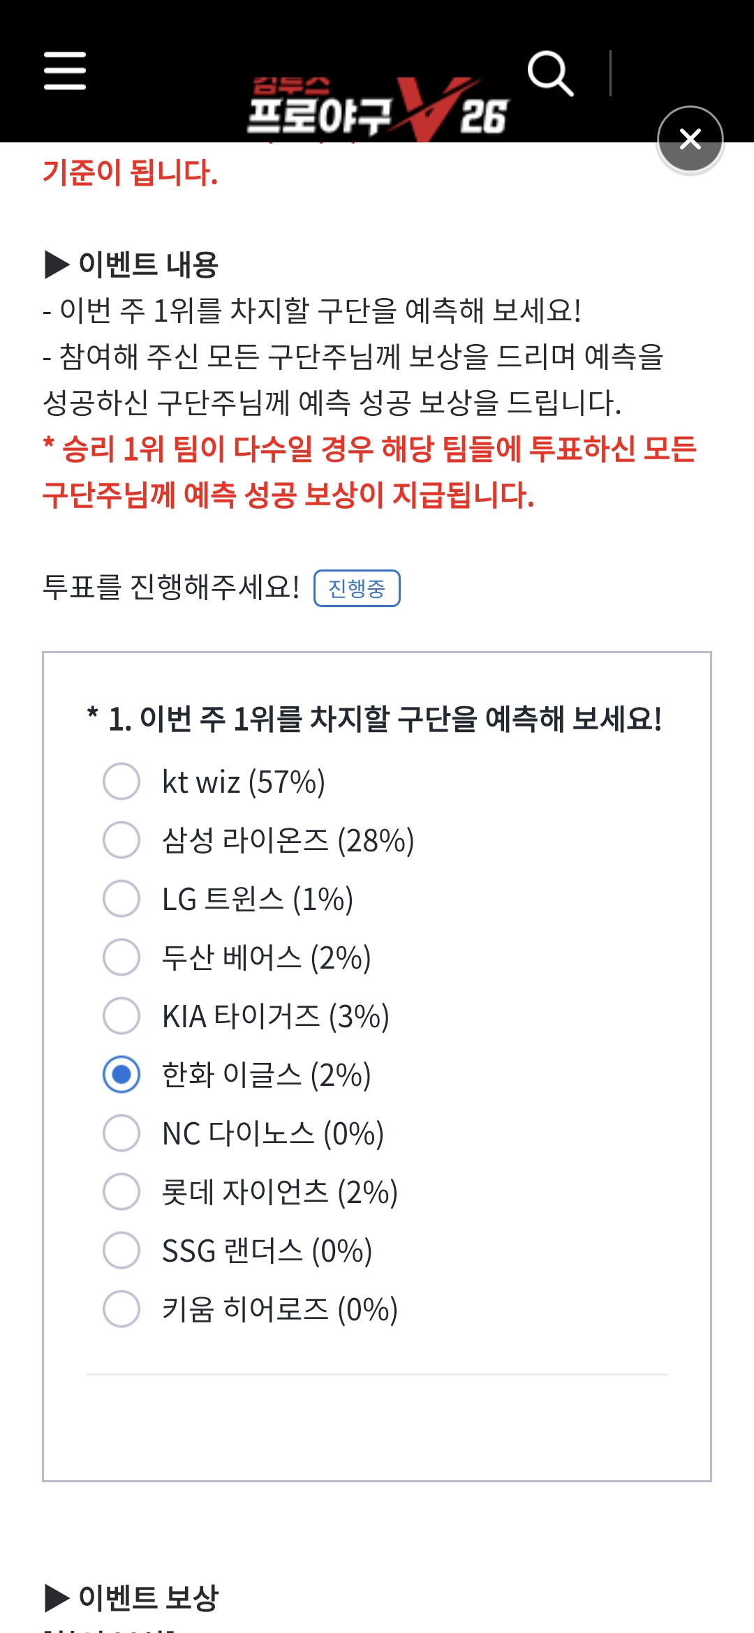The height and width of the screenshot is (1633, 754).
Task: Select kt wiz radio option
Action: [121, 781]
